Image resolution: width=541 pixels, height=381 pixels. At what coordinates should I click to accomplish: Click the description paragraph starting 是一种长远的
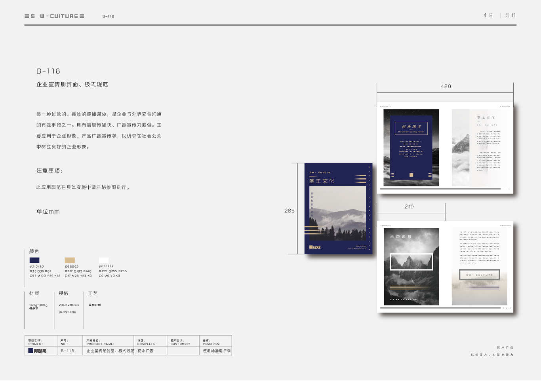pyautogui.click(x=99, y=130)
